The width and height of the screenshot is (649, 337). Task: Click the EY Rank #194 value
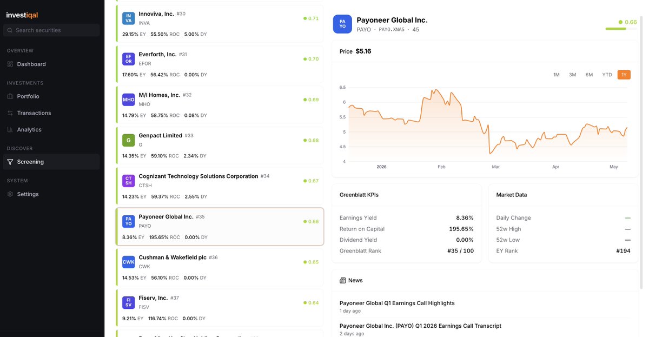click(x=623, y=251)
